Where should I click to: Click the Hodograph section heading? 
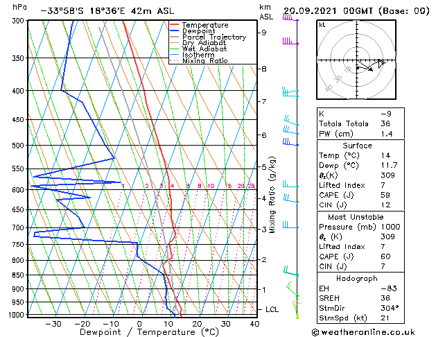357,279
